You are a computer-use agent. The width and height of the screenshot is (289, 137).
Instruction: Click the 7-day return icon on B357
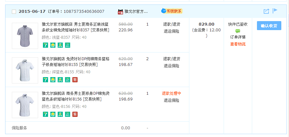click(x=45, y=45)
